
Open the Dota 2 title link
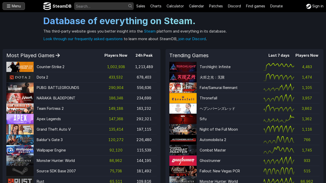[x=42, y=77]
